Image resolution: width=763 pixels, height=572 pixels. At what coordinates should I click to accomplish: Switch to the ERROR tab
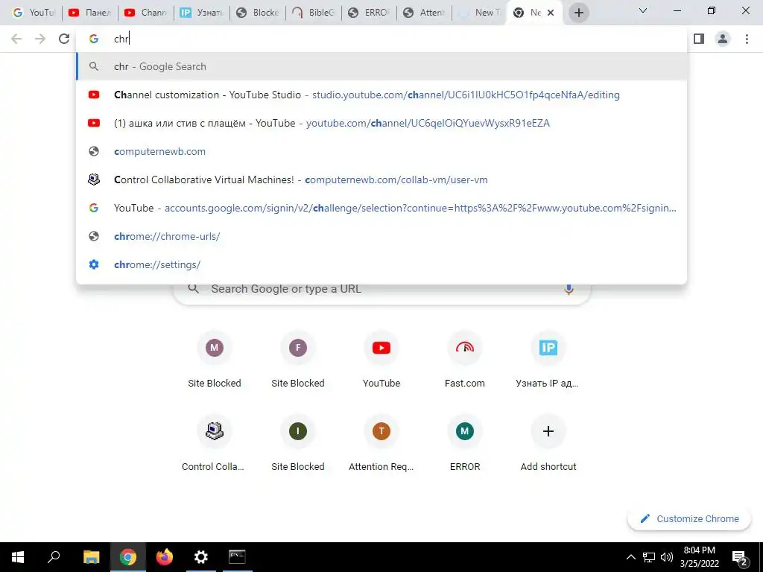[369, 13]
